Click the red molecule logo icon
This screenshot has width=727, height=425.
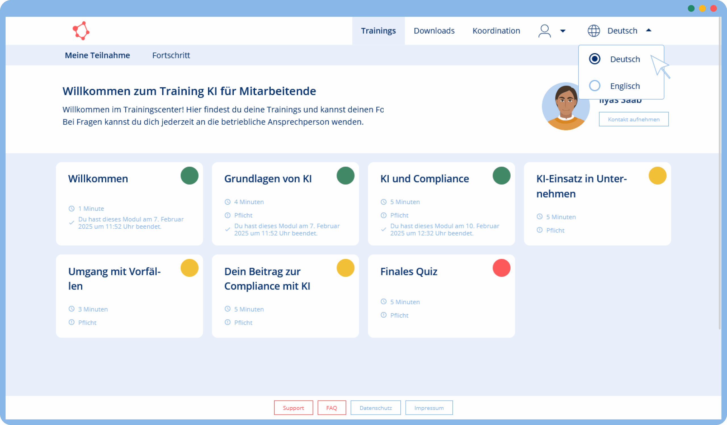click(81, 31)
